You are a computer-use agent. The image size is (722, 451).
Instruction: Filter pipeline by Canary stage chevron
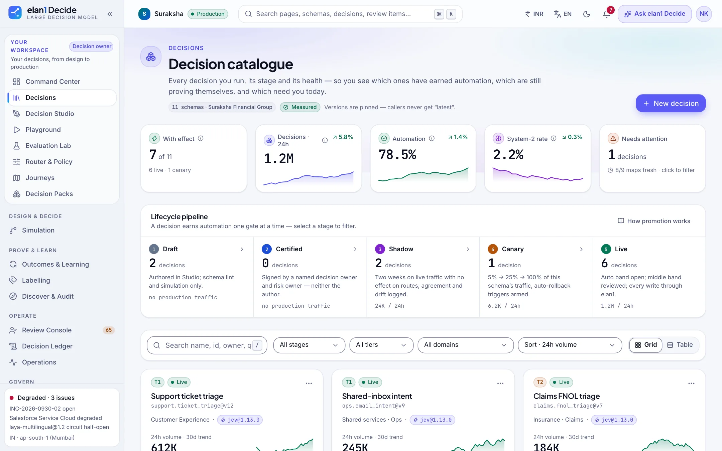point(581,249)
